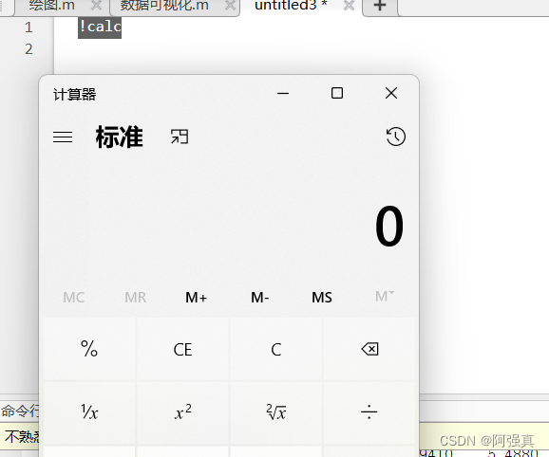
Task: Click the percent key
Action: [89, 349]
